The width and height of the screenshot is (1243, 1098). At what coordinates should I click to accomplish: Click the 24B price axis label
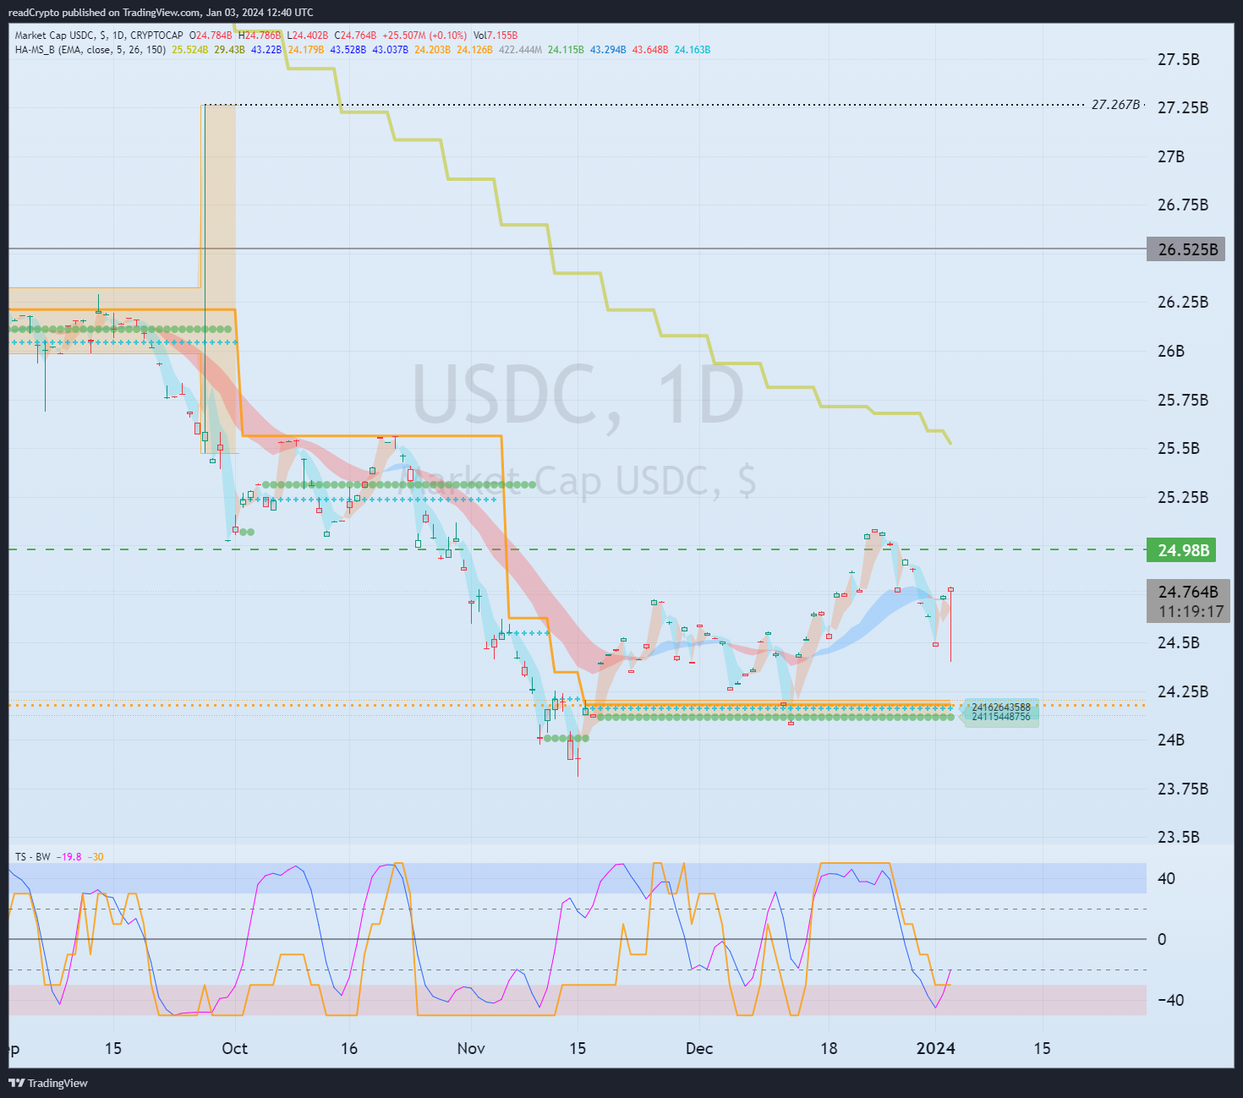[x=1171, y=740]
